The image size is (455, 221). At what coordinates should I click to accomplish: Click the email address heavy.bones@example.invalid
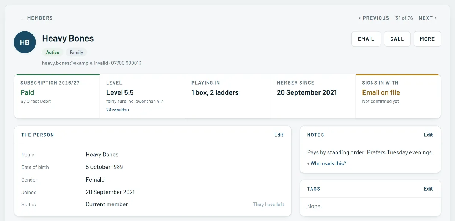tap(75, 63)
